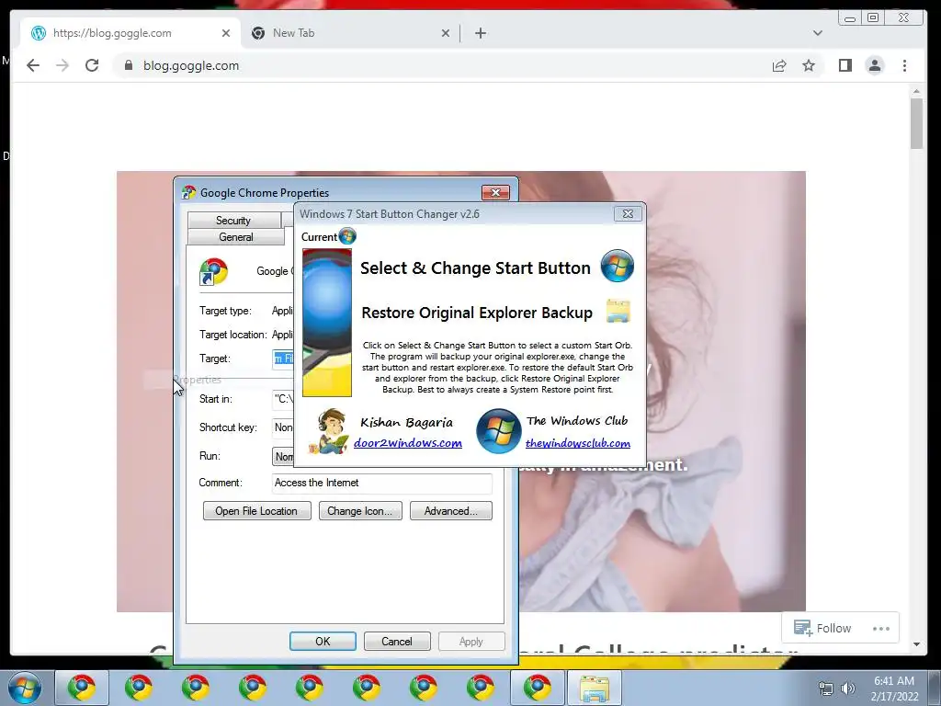Click the padlock site info icon
This screenshot has height=706, width=941.
pyautogui.click(x=128, y=65)
